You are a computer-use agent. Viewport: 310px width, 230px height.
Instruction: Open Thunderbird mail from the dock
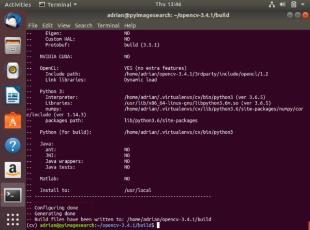(13, 21)
